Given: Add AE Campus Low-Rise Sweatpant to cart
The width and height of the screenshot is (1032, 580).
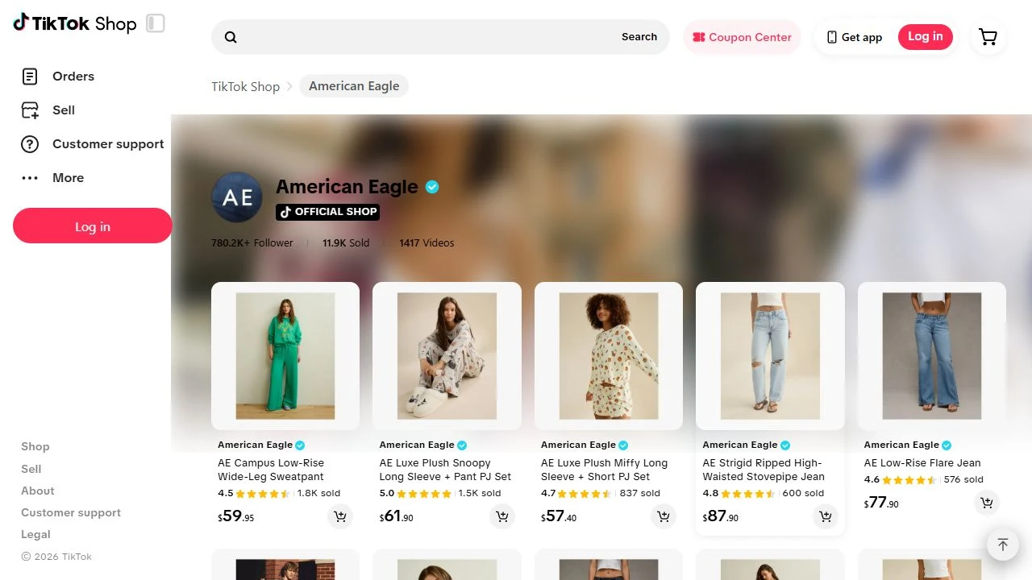Looking at the screenshot, I should click(340, 516).
